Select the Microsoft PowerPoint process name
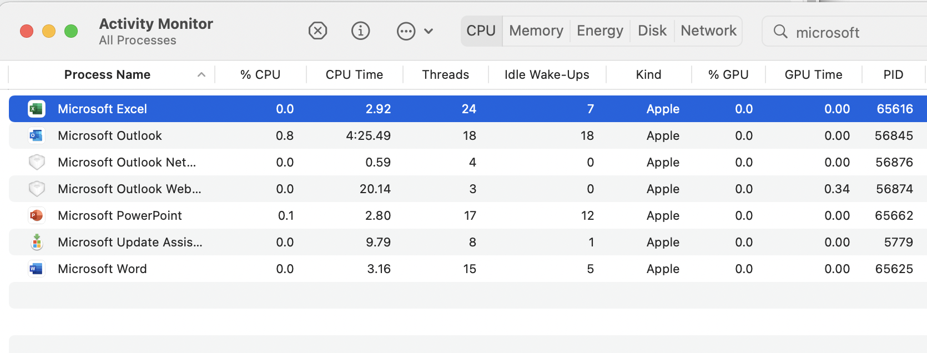Viewport: 927px width, 353px height. pos(120,215)
